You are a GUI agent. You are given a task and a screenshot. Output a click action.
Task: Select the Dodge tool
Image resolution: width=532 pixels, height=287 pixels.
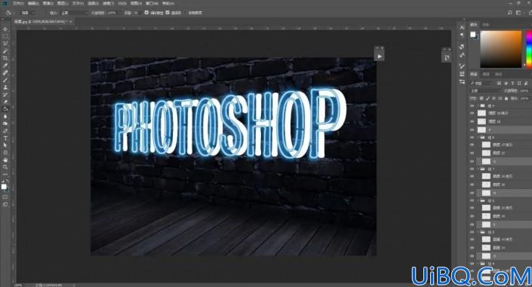[5, 123]
